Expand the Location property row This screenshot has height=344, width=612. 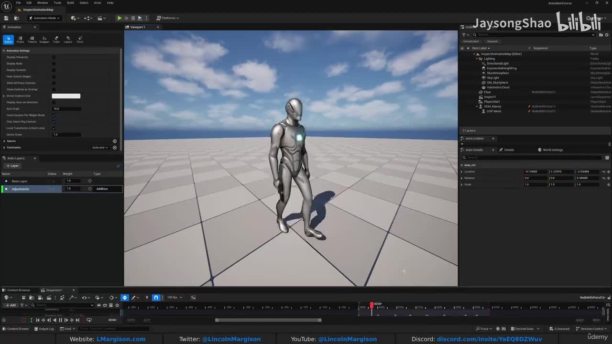pos(462,172)
